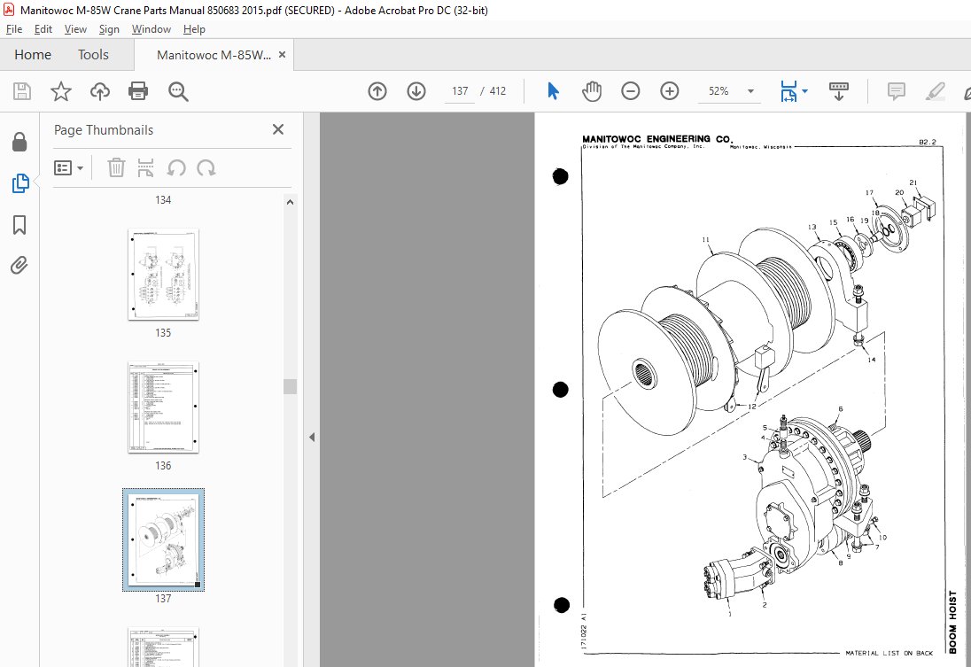This screenshot has width=971, height=667.
Task: Rotate pages clockwise icon
Action: tap(206, 167)
